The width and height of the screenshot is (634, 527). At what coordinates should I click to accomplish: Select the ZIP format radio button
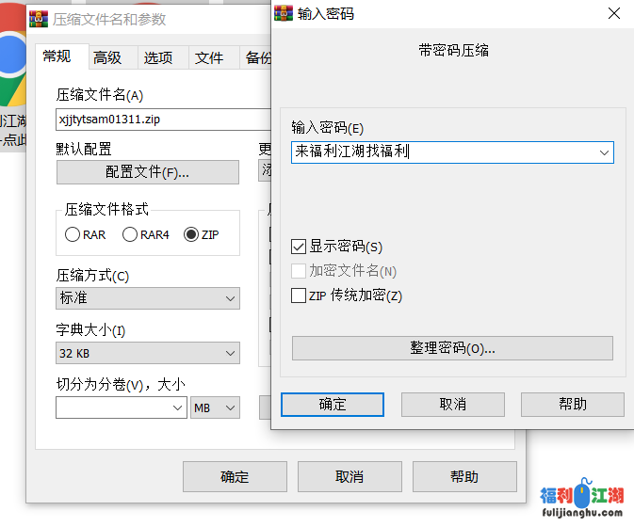pyautogui.click(x=192, y=234)
